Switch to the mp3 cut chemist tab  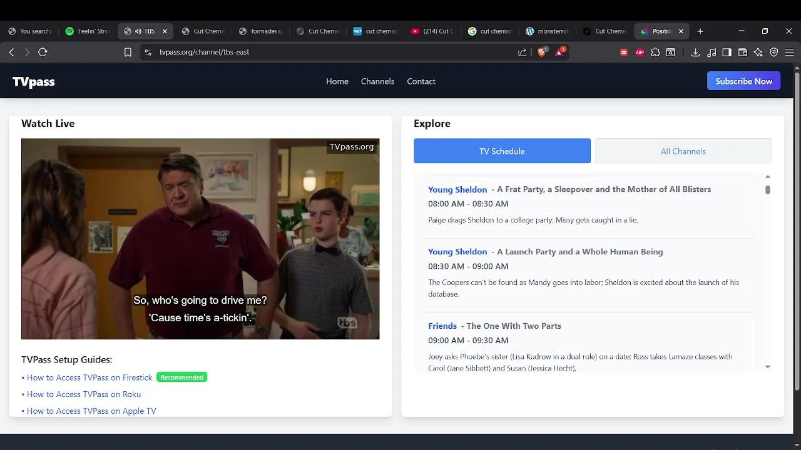click(375, 31)
